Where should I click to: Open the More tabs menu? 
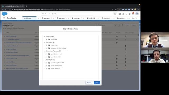pyautogui.click(x=135, y=18)
